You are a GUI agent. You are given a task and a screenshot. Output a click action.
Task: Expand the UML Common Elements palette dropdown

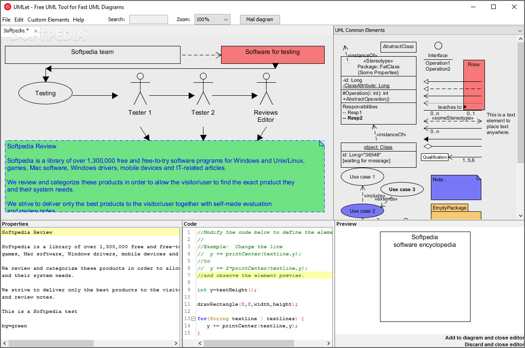tap(520, 31)
